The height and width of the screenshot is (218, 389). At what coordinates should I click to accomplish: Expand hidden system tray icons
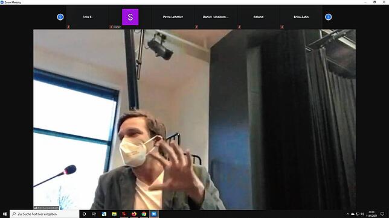click(348, 214)
